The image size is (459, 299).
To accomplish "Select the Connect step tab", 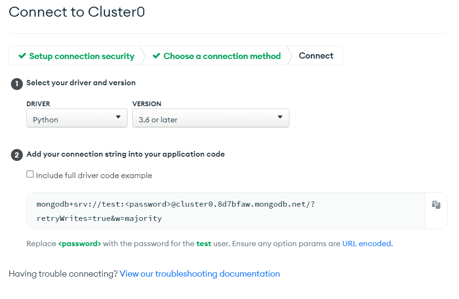I will [316, 56].
